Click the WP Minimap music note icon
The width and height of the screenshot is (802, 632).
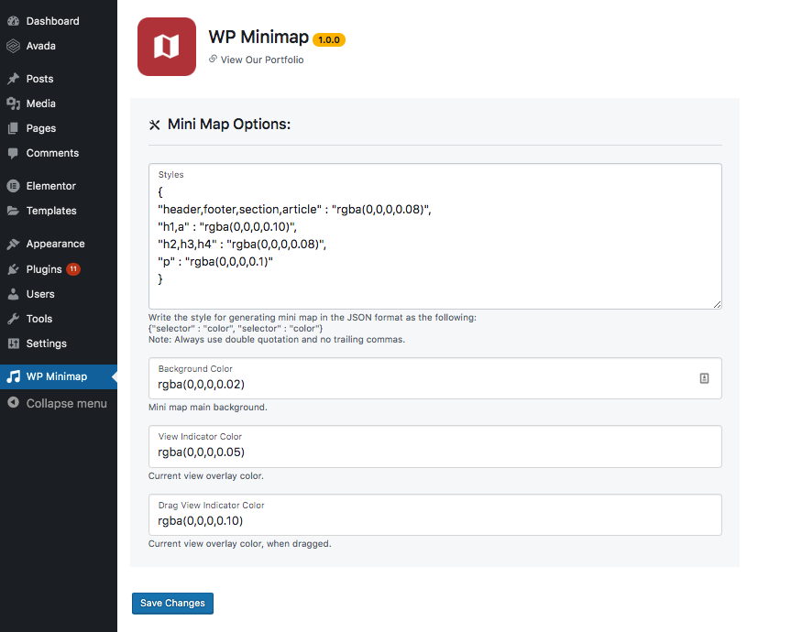pos(14,376)
